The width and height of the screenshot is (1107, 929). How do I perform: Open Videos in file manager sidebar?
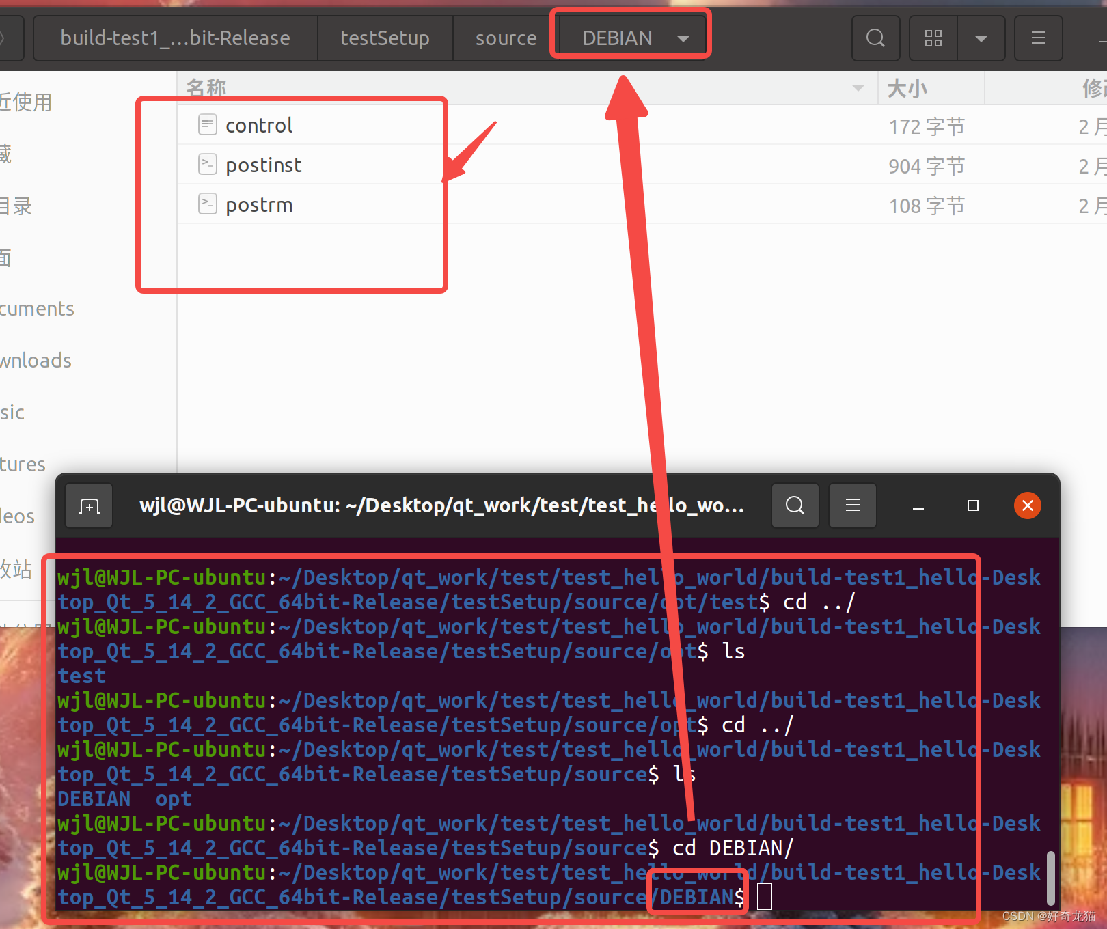(17, 516)
